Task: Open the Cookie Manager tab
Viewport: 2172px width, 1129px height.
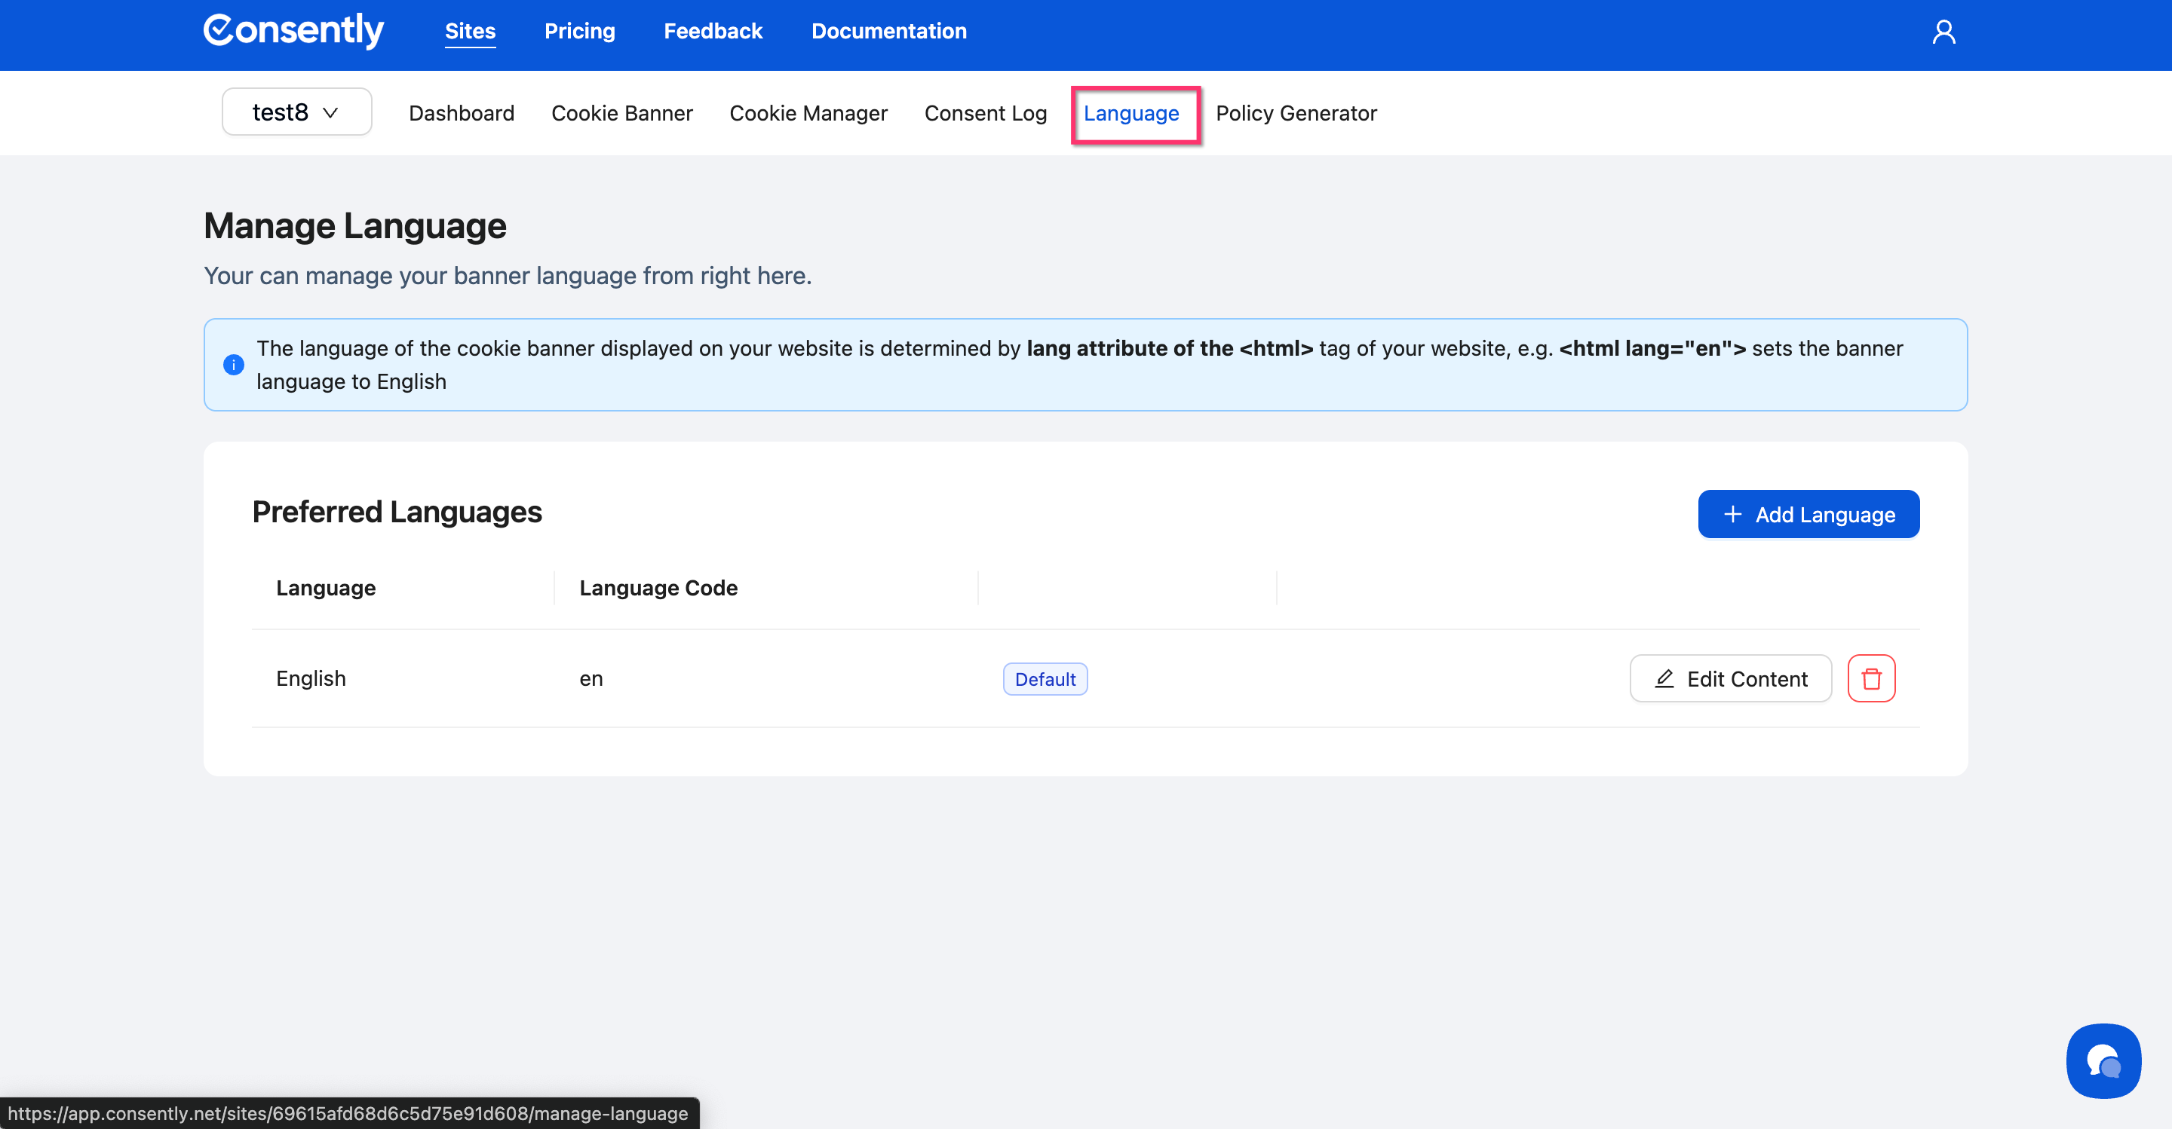Action: click(x=808, y=113)
